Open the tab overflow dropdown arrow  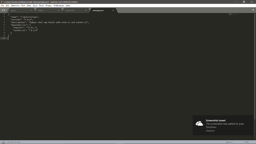253,10
